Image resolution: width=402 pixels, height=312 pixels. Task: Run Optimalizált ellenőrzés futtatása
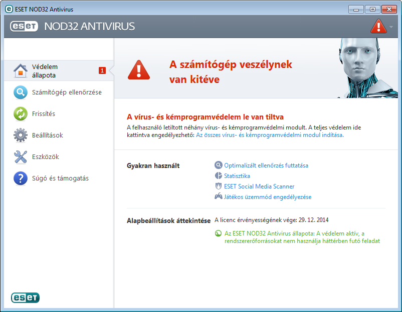266,165
